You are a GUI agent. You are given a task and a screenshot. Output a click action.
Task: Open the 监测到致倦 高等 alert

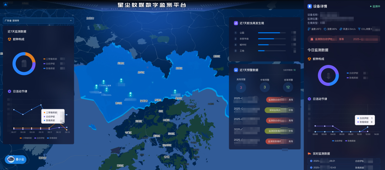click(280, 141)
